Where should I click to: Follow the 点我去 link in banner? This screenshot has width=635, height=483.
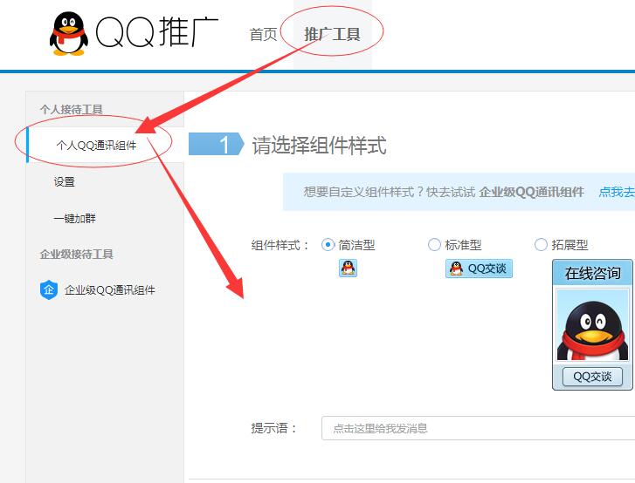pos(617,192)
